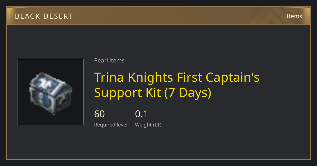Open the Items section in header
Viewport: 317px width, 166px height.
point(294,16)
